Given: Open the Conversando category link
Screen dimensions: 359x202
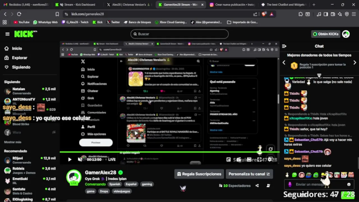Looking at the screenshot, I should pyautogui.click(x=95, y=184).
